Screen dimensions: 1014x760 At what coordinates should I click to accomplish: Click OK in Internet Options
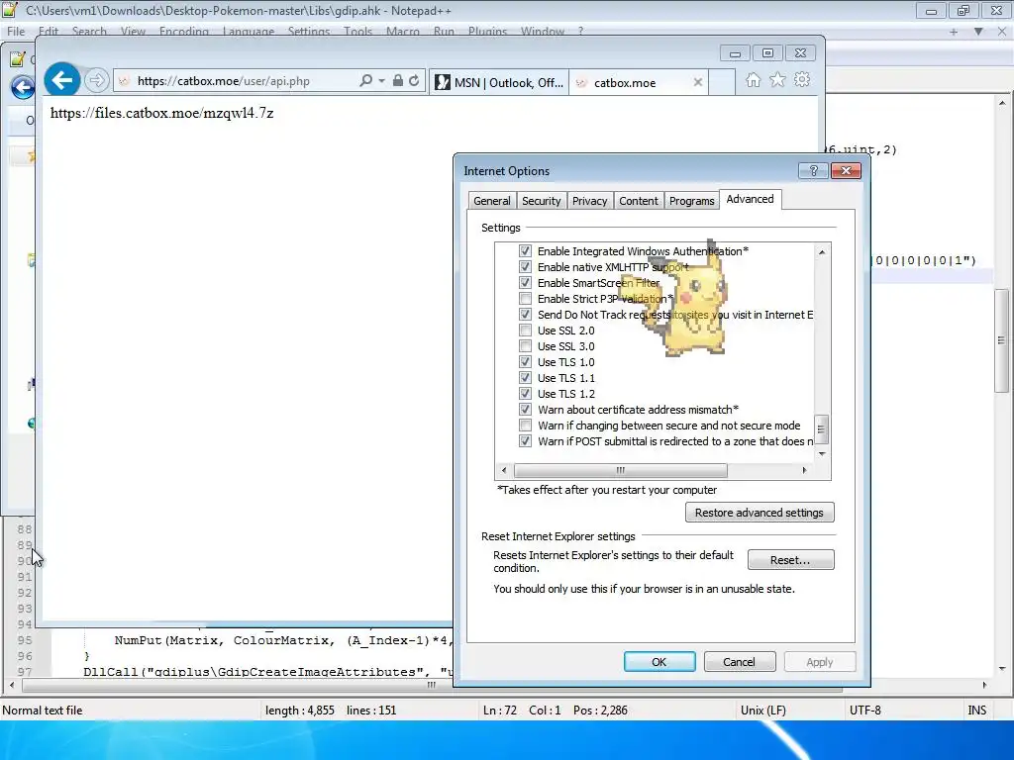659,662
